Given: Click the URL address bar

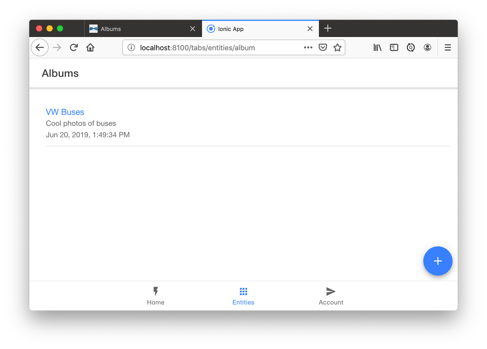Looking at the screenshot, I should [213, 48].
